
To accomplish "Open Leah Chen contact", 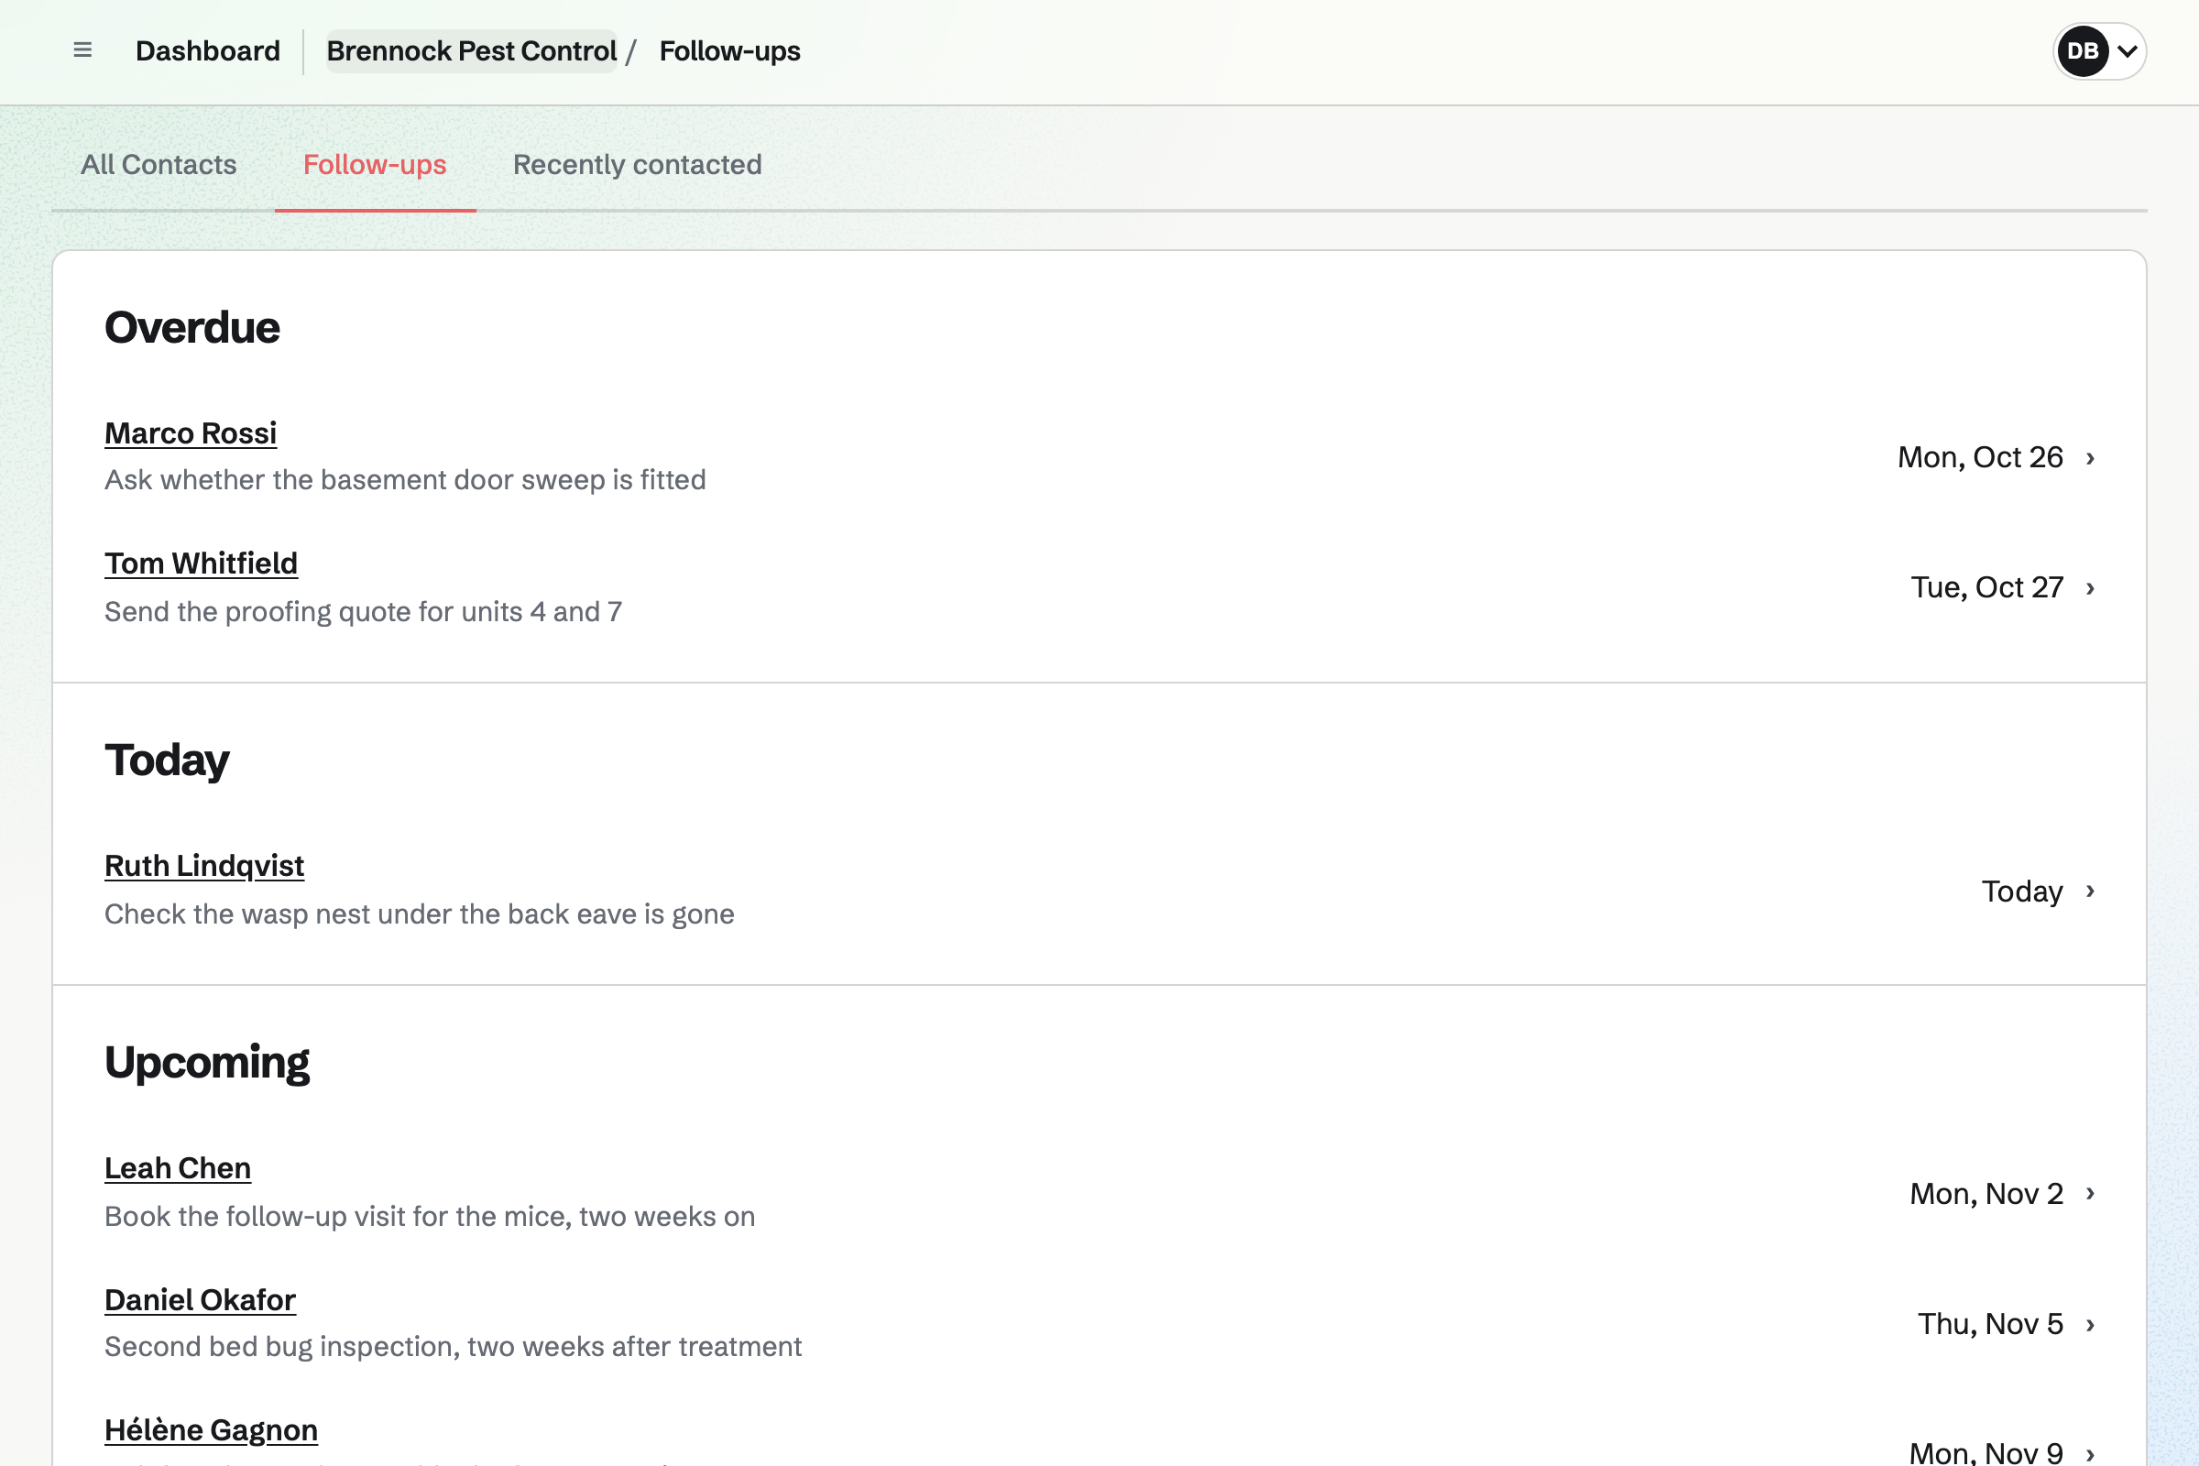I will (x=178, y=1167).
